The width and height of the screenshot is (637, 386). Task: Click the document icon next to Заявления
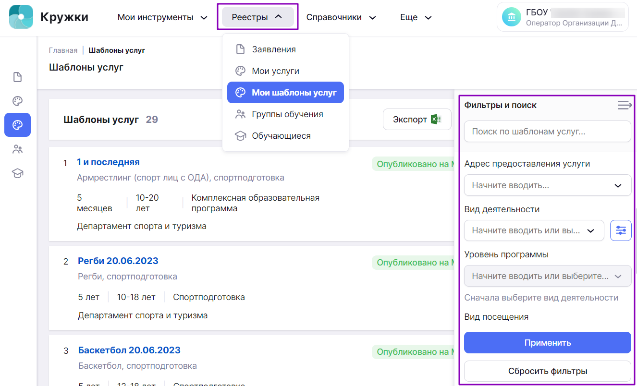tap(240, 49)
